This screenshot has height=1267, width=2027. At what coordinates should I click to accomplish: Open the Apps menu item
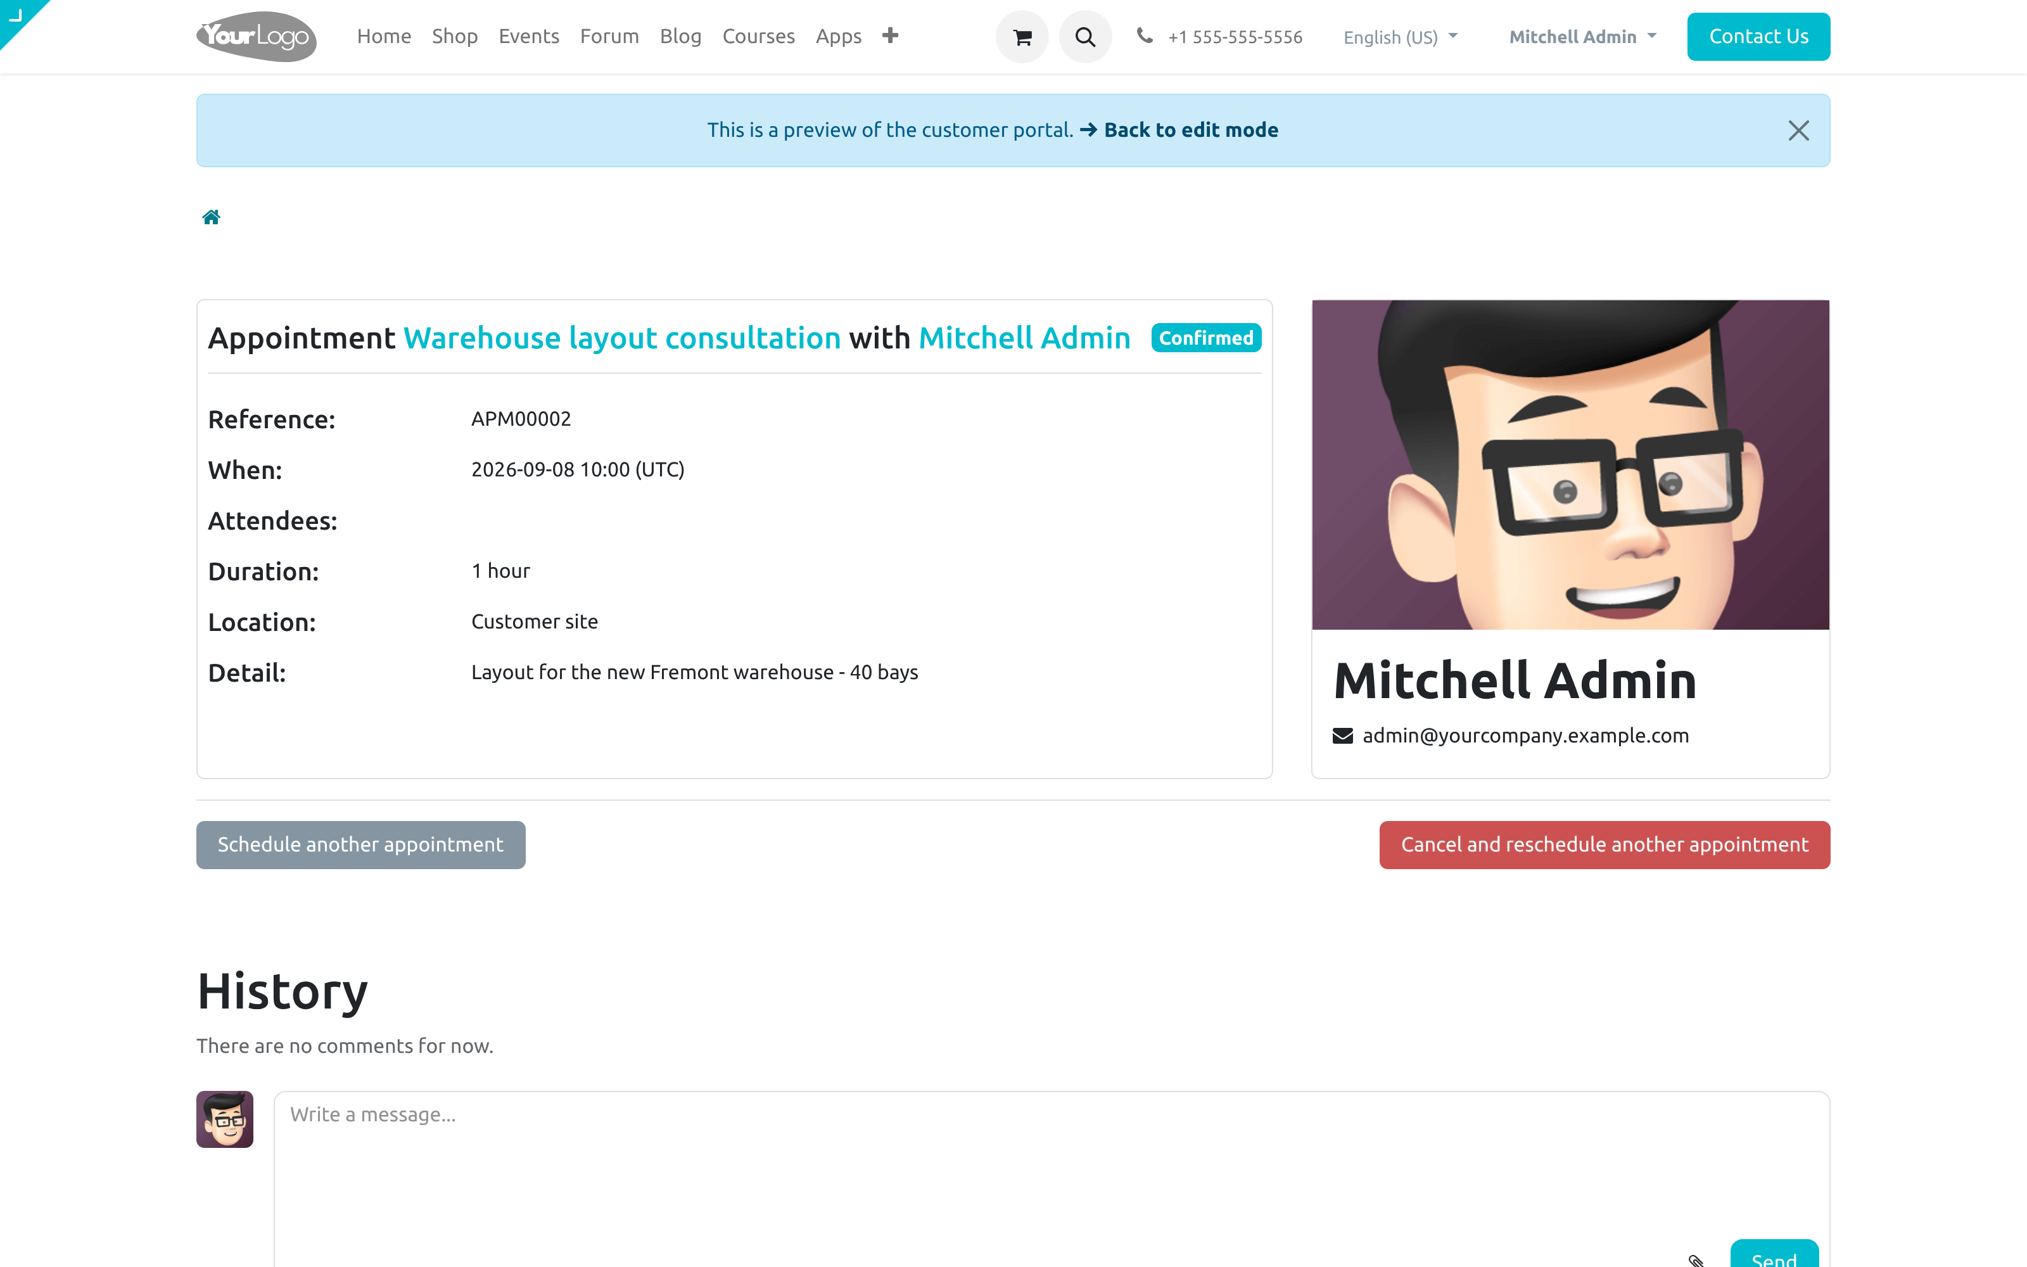point(839,36)
